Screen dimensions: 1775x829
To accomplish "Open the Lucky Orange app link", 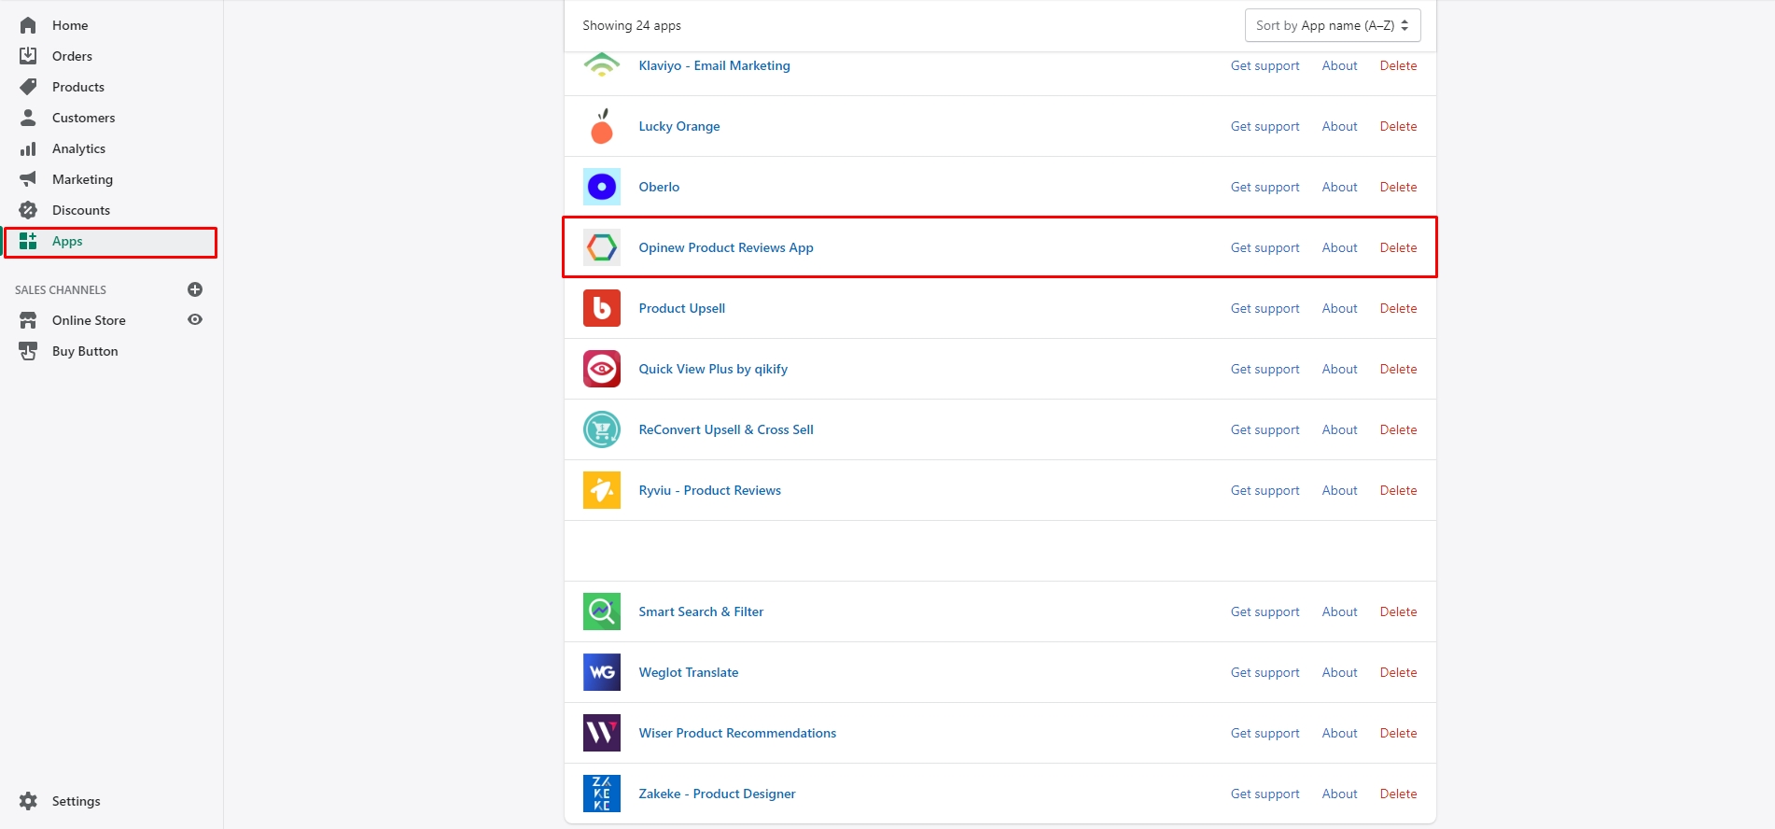I will (679, 126).
